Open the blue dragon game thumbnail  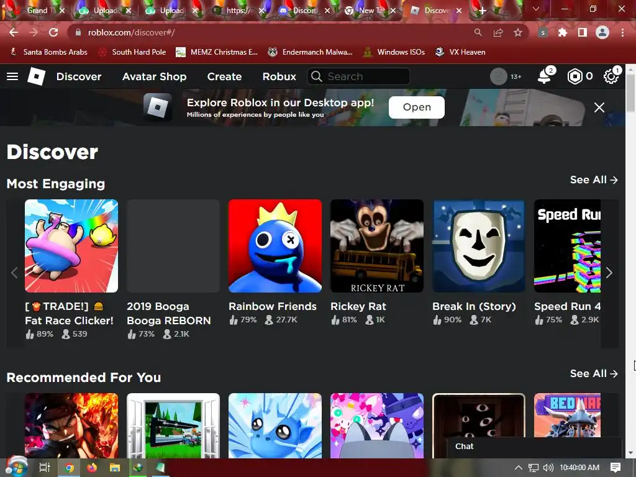pyautogui.click(x=275, y=425)
